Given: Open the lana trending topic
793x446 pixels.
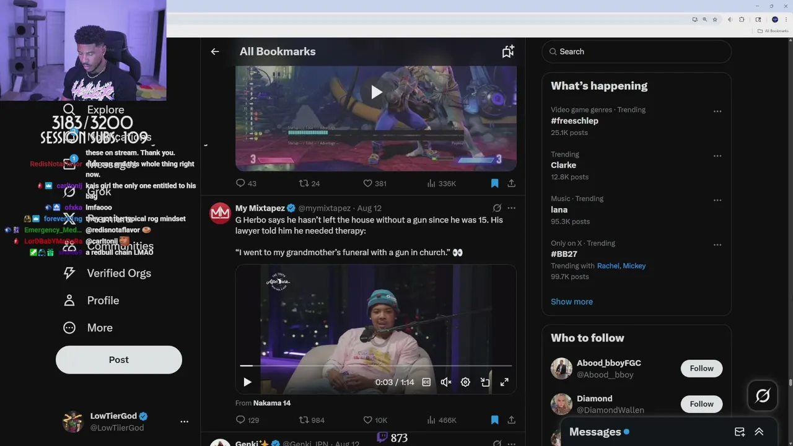Looking at the screenshot, I should (x=559, y=209).
